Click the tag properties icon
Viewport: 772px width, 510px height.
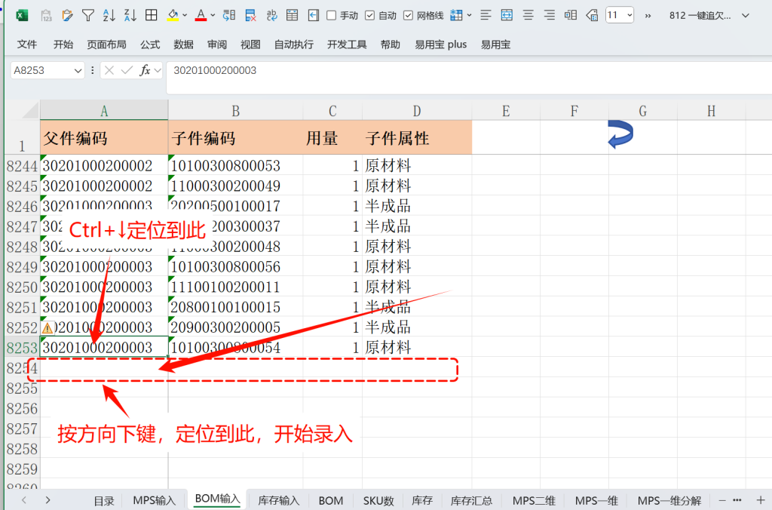pyautogui.click(x=592, y=16)
